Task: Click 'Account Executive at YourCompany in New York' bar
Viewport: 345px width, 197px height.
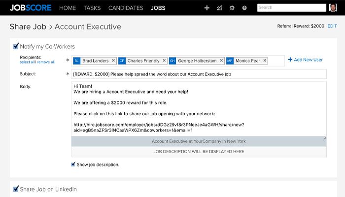Action: click(x=199, y=141)
